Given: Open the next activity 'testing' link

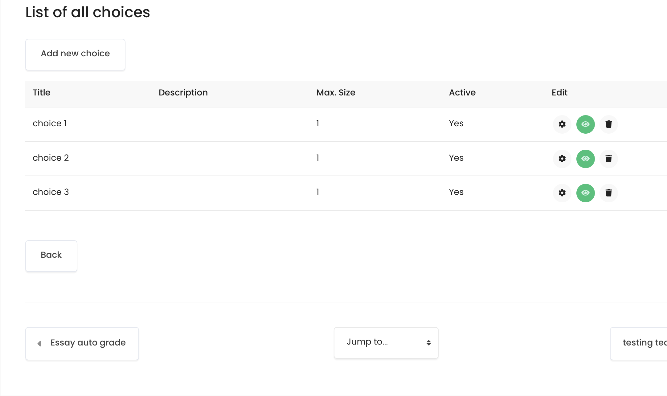Looking at the screenshot, I should pos(639,343).
